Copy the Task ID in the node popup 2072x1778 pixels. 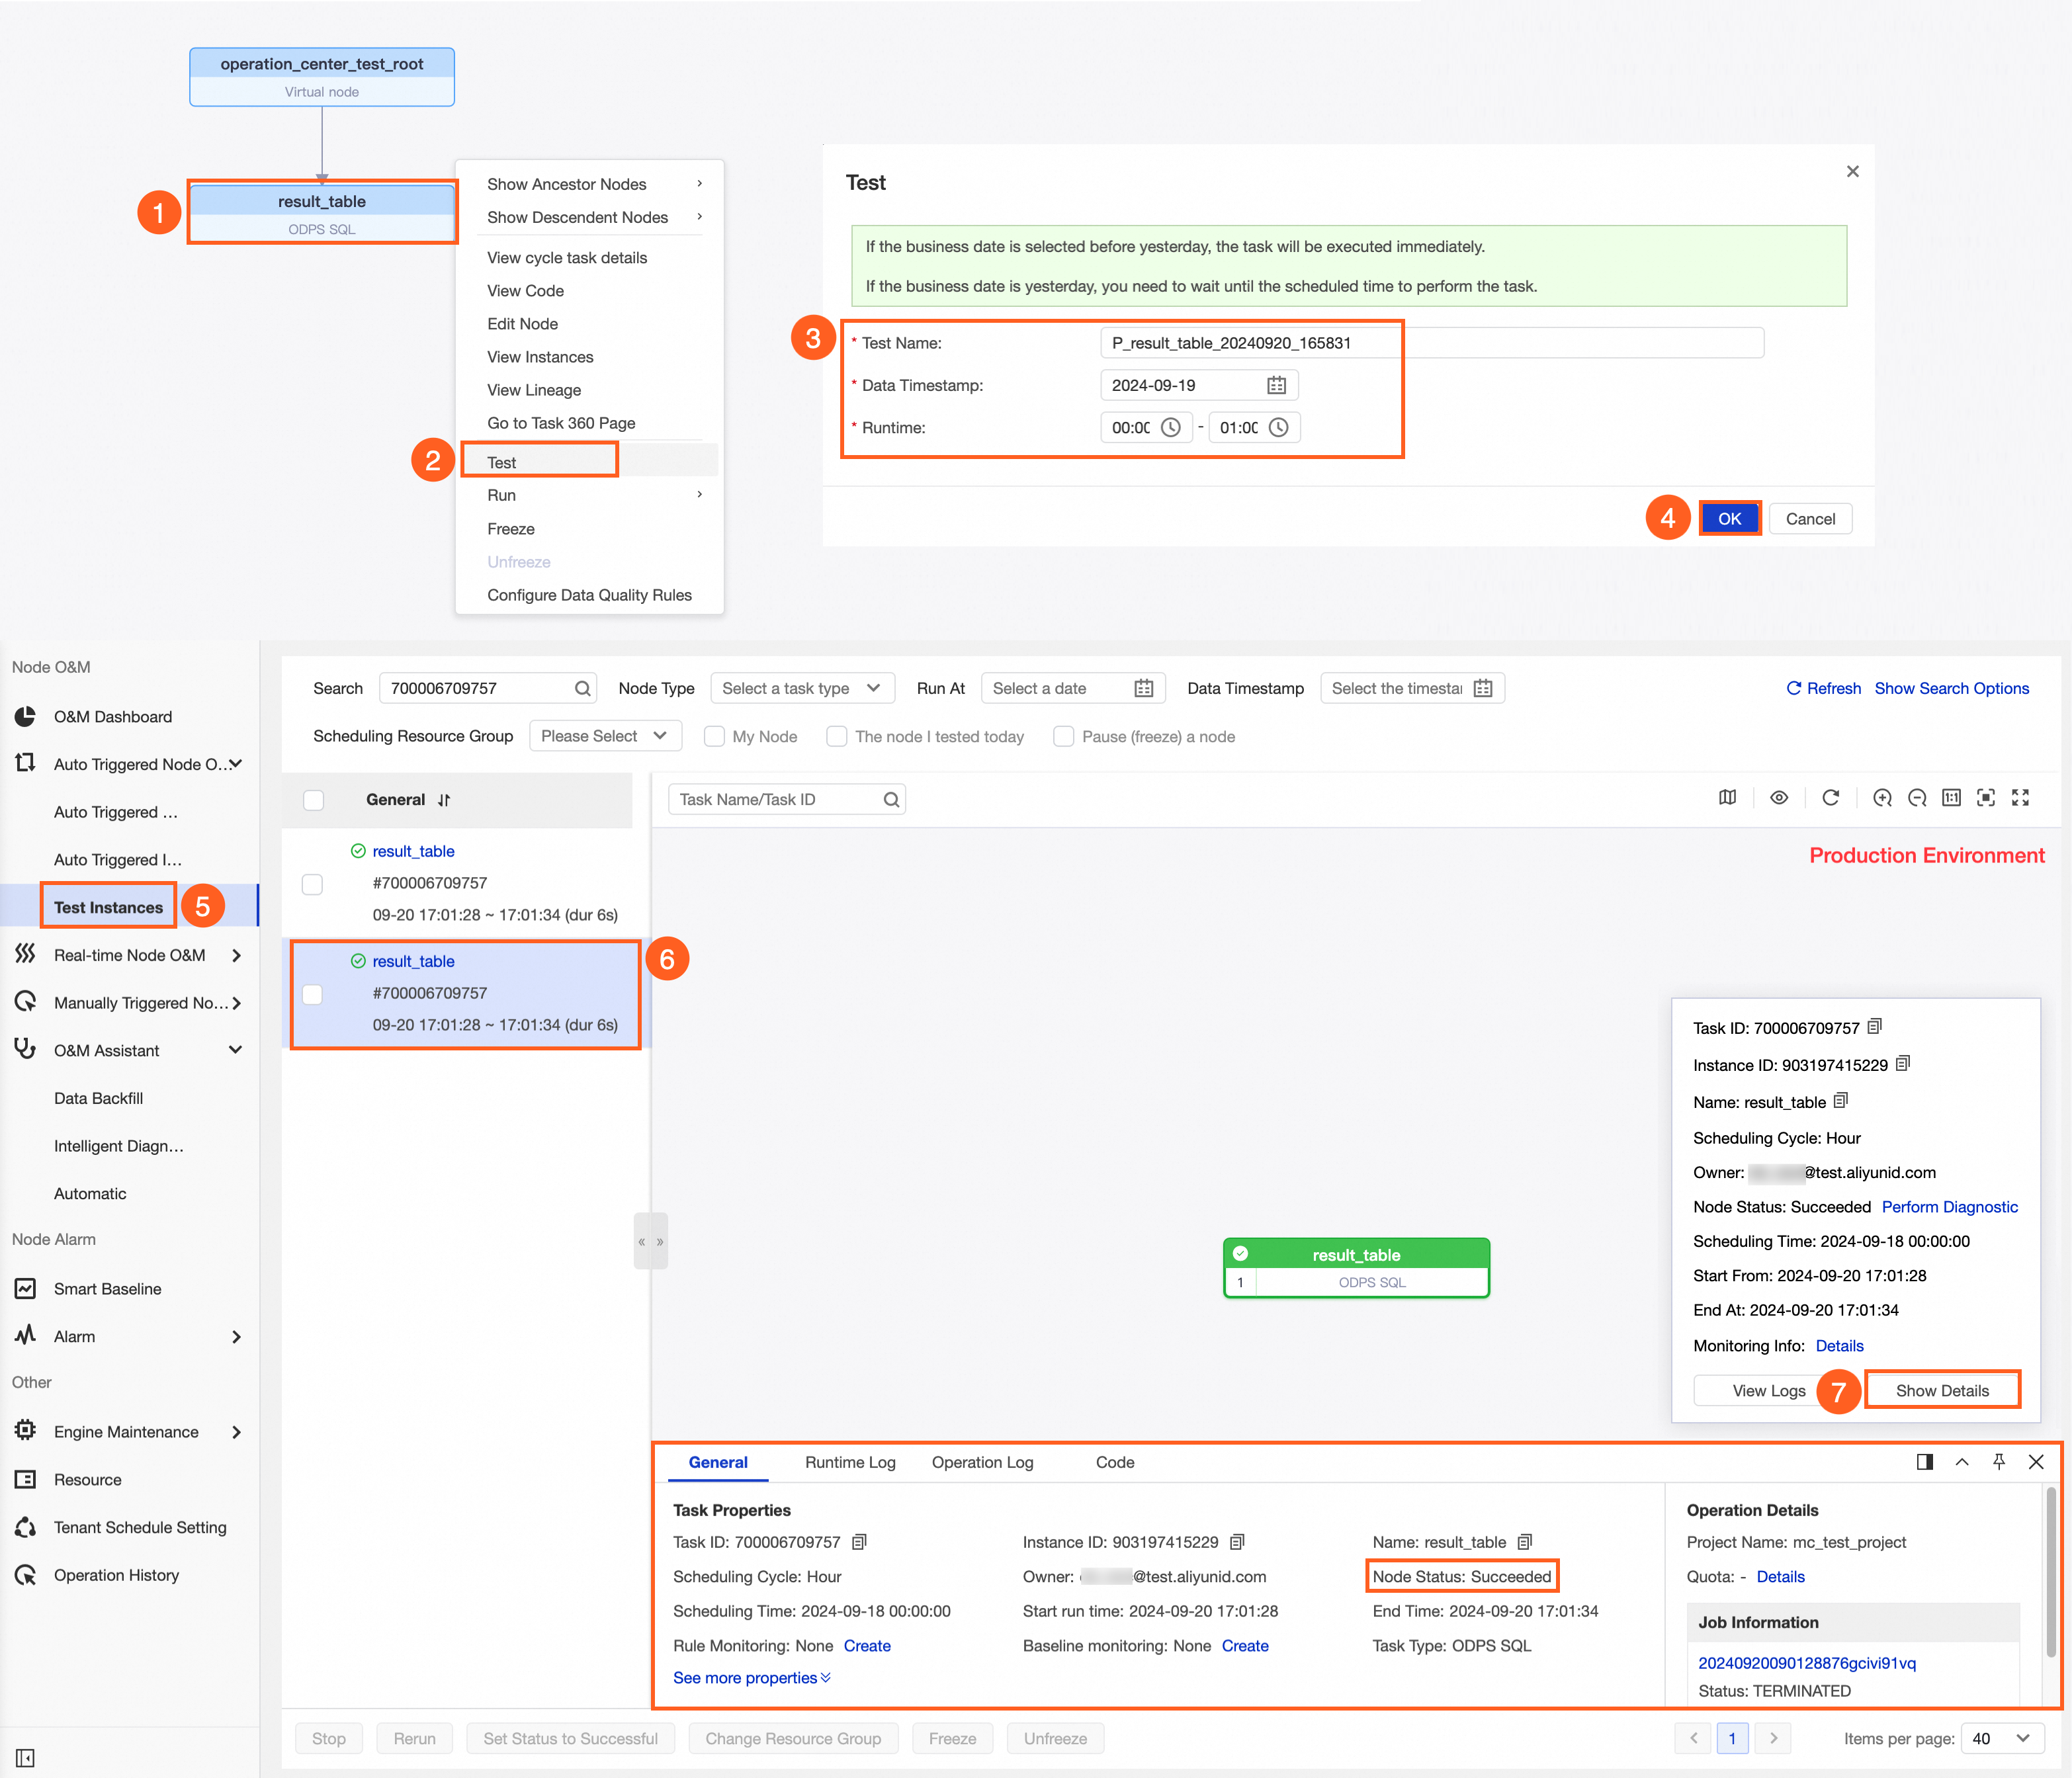[1875, 1026]
